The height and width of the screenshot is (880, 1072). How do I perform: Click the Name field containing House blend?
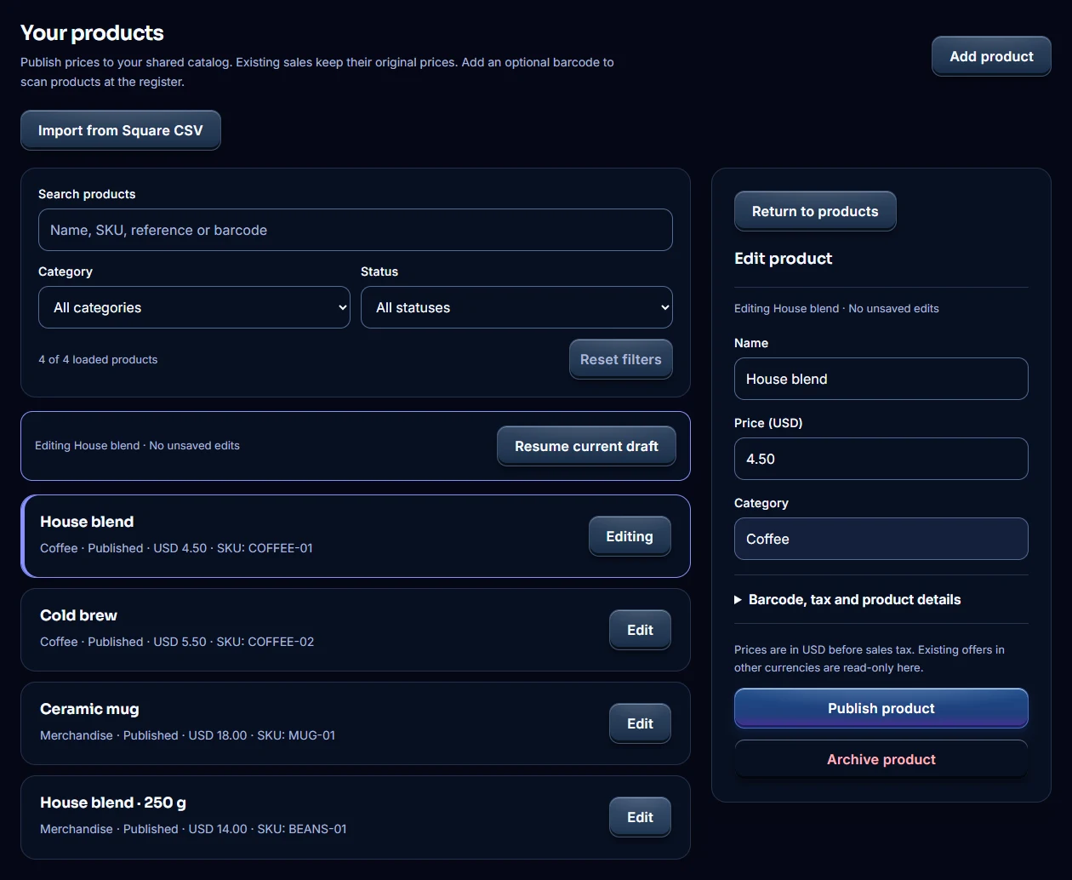[881, 379]
